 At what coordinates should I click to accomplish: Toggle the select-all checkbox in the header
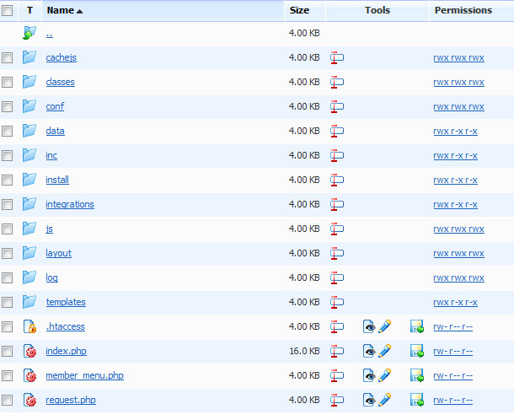tap(8, 10)
